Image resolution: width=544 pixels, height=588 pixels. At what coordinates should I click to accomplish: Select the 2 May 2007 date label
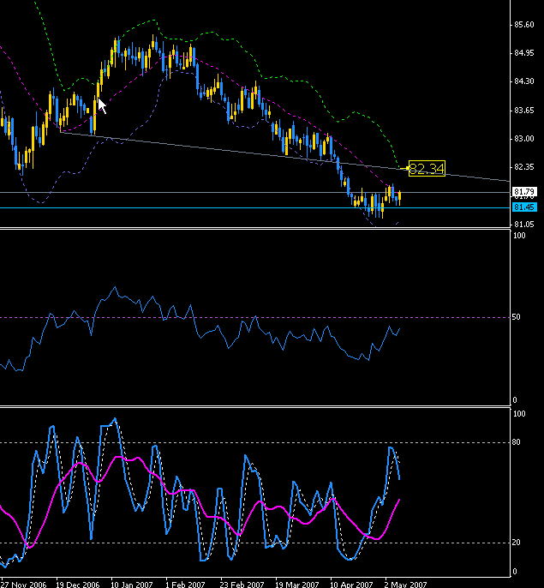coord(405,585)
